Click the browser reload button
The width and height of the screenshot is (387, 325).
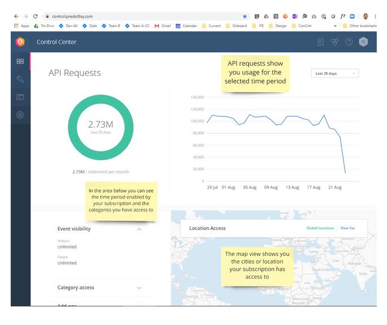point(35,16)
